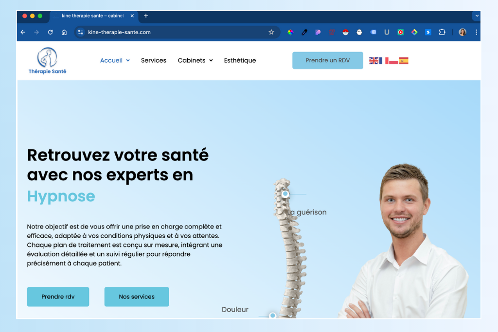Open the Extensions puzzle-piece icon

click(442, 32)
